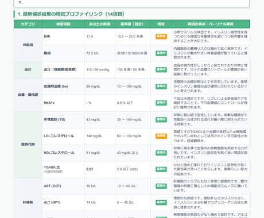Click the value 81 mg/dL
Viewport: 264px width, 218px height.
pyautogui.click(x=93, y=153)
